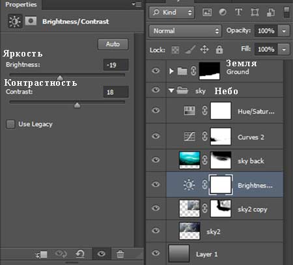Select the Hue/Saturation mask thumbnail
Viewport: 293px width, 265px height.
(221, 110)
